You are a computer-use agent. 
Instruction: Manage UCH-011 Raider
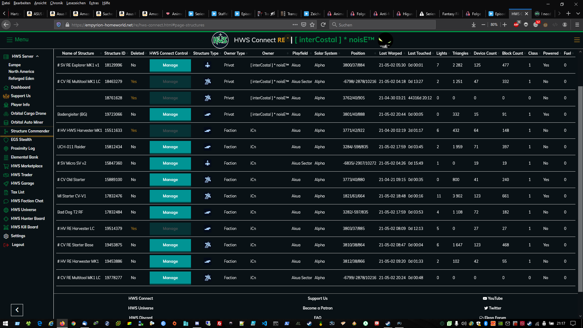point(170,147)
